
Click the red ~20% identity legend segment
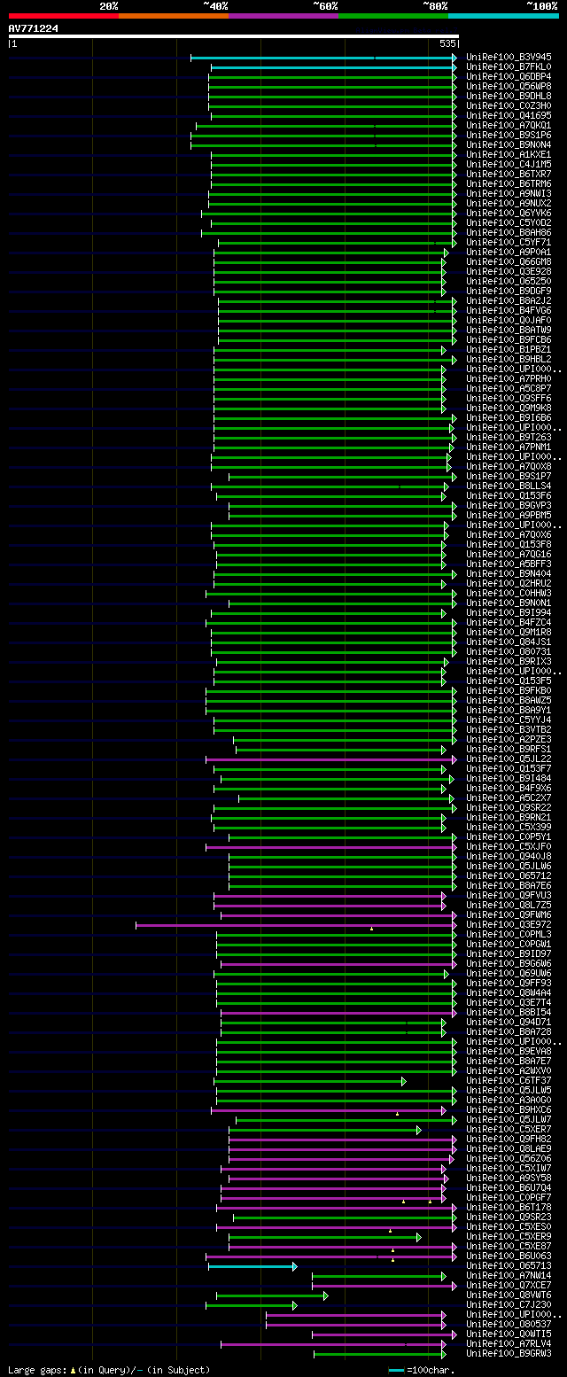click(x=63, y=16)
